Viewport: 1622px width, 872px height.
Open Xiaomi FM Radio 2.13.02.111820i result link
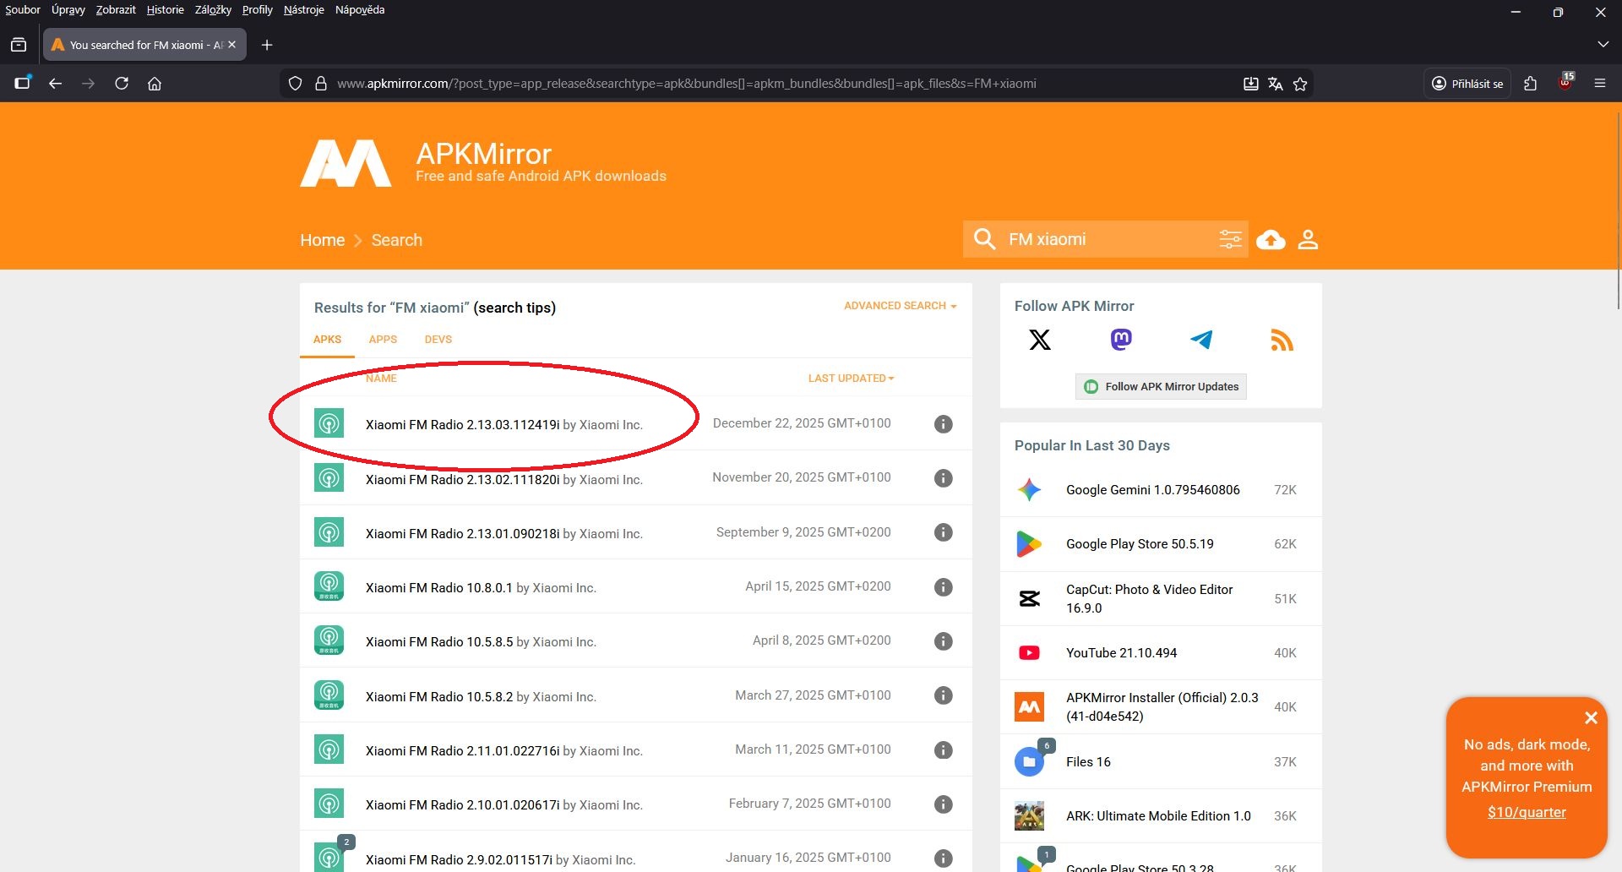(462, 479)
